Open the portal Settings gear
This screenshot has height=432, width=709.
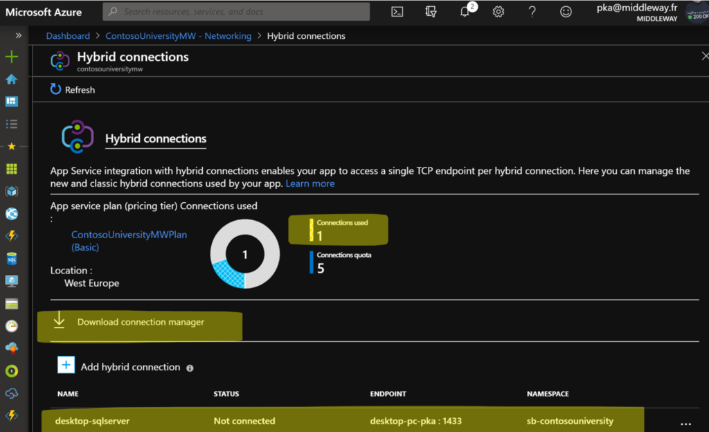(498, 12)
